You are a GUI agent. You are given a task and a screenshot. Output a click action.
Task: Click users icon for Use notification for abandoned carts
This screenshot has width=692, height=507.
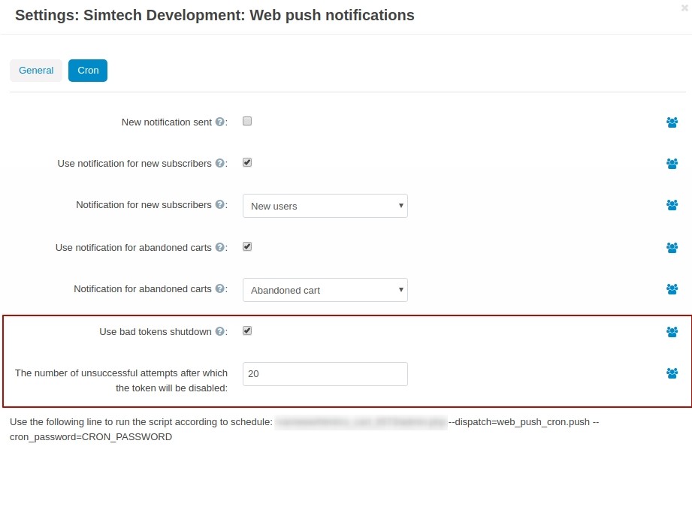point(672,248)
